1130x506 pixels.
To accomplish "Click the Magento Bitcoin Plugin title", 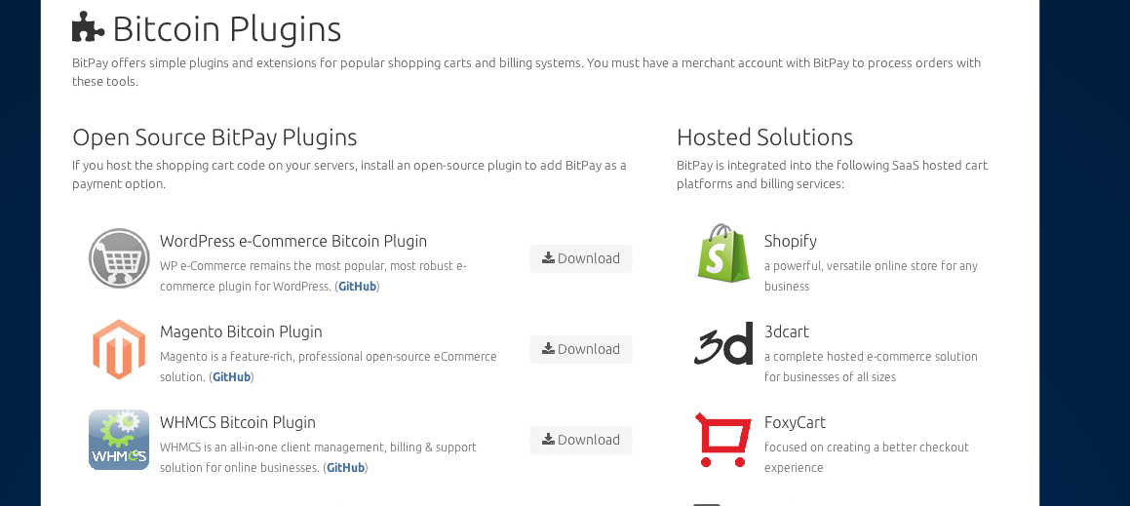I will click(x=241, y=331).
